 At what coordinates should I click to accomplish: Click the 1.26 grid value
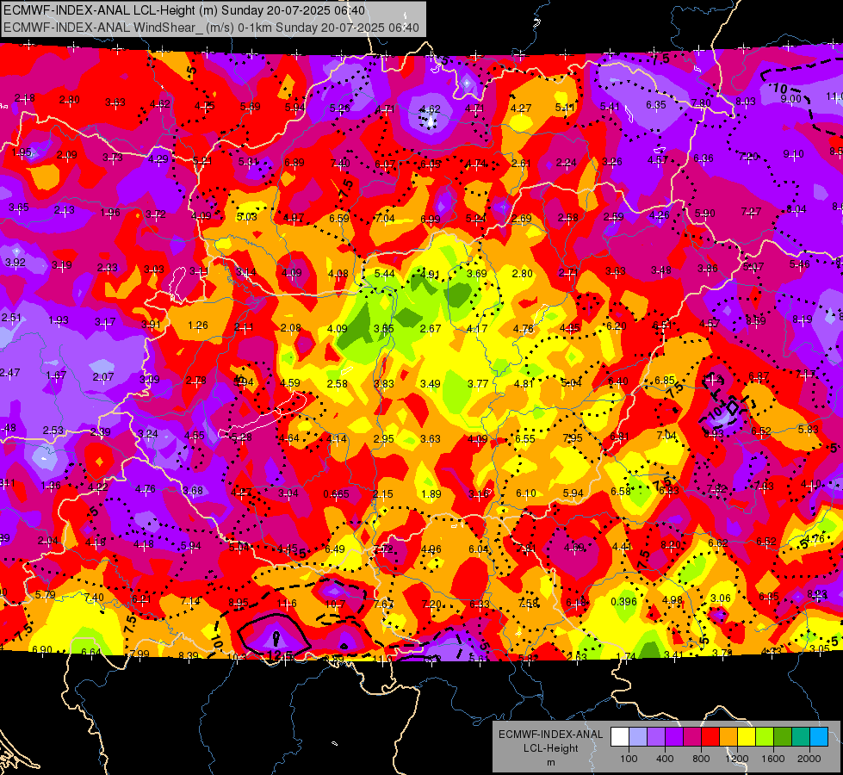(198, 325)
